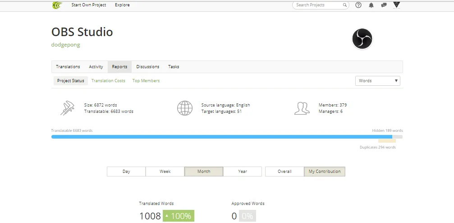Viewport: 454px width, 223px height.
Task: Click the beige duplicates bar segment
Action: pos(387,141)
